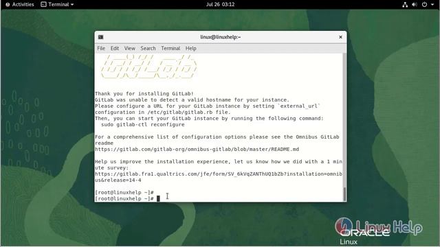Click the power icon in top bar
This screenshot has width=440, height=247.
[425, 5]
